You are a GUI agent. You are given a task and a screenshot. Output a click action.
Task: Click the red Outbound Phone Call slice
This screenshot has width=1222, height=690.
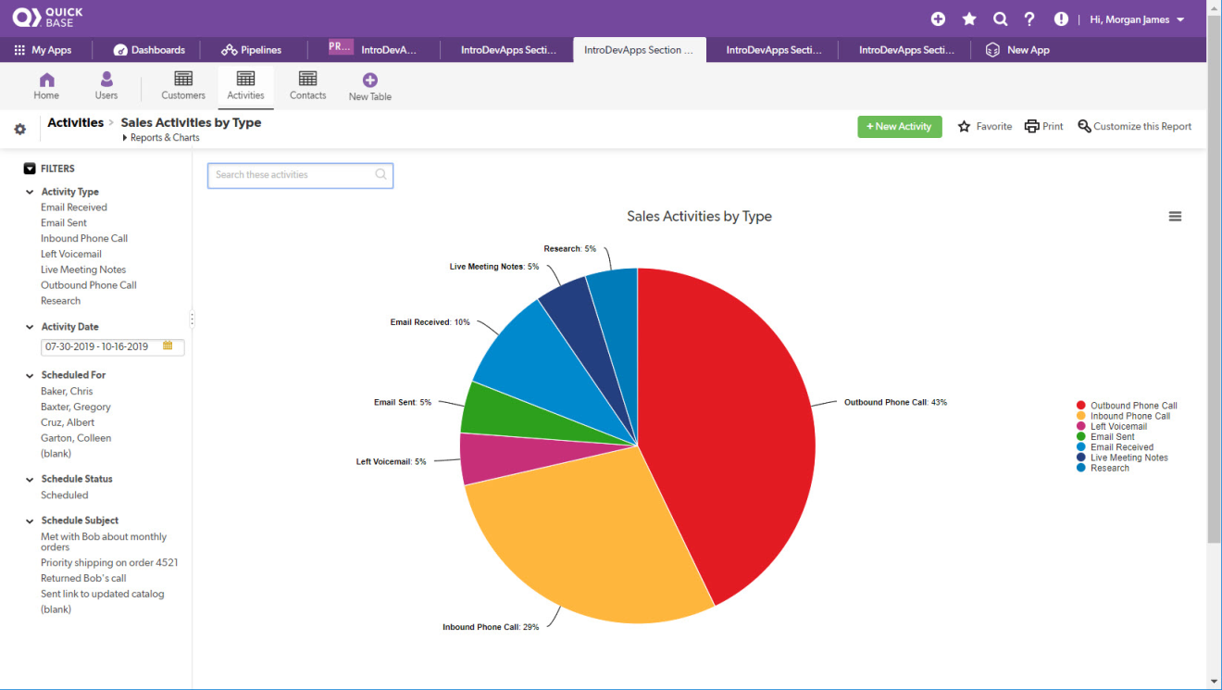(731, 417)
